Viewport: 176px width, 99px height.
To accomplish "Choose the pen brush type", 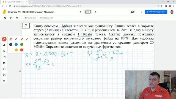I will point(11,39).
